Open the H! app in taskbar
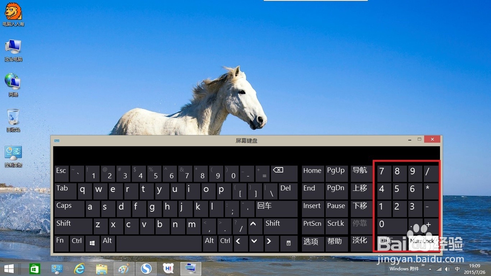Viewport: 491px width, 276px height. (168, 269)
